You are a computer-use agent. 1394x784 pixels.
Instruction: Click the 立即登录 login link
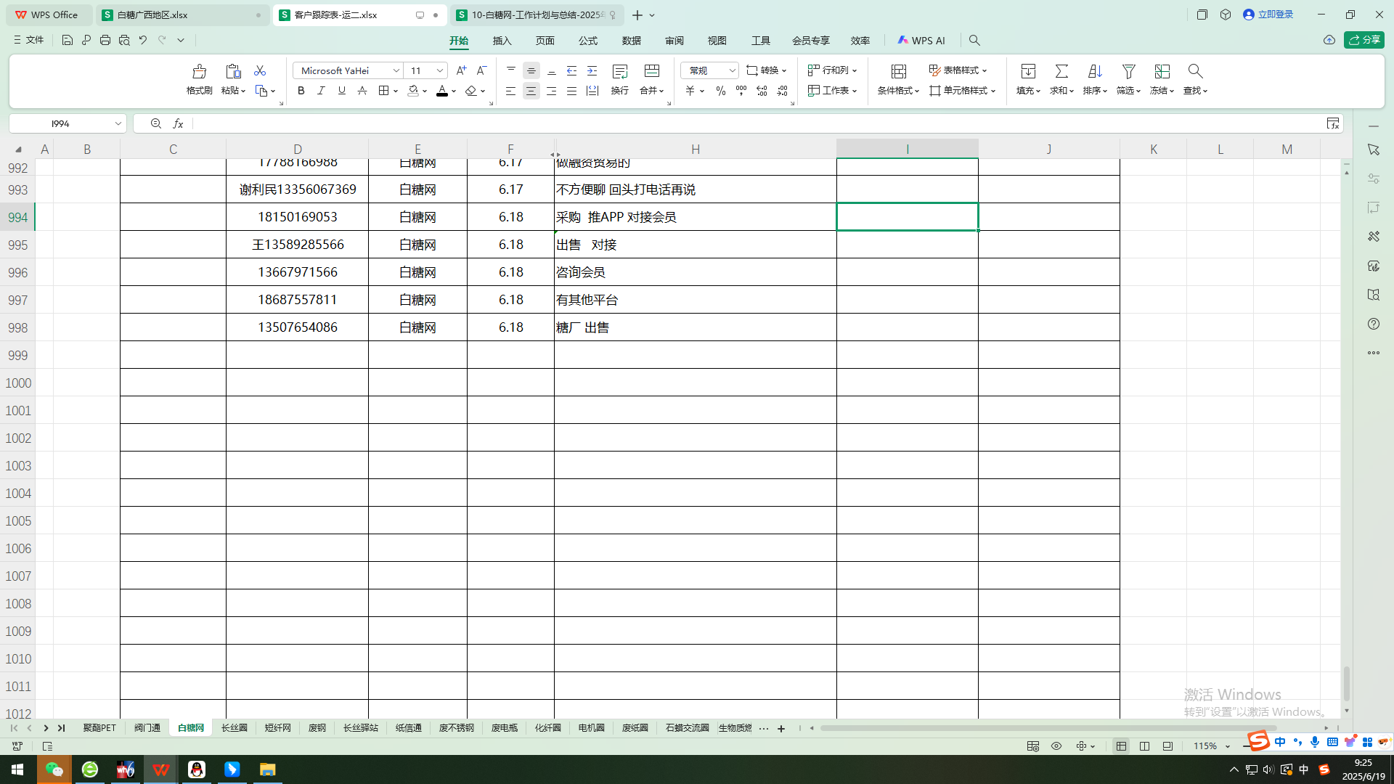1275,15
